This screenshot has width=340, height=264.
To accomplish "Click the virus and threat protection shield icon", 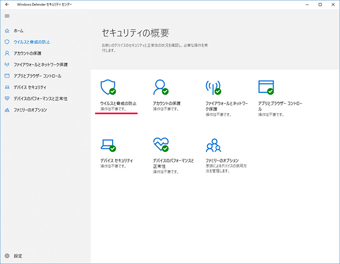I will [x=108, y=87].
